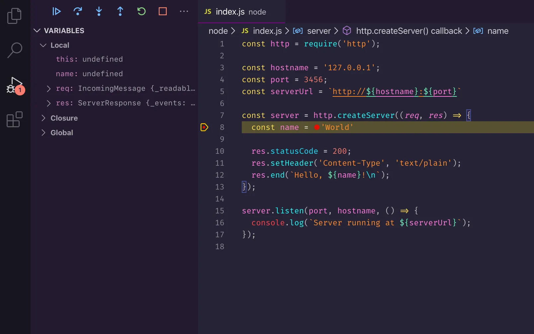Click the inline breakpoint before 'World'

[x=317, y=127]
